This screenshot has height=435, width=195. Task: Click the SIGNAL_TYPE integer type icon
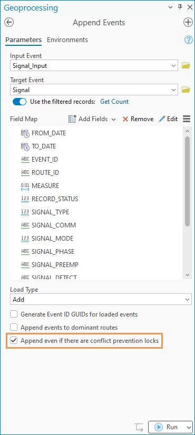point(25,212)
